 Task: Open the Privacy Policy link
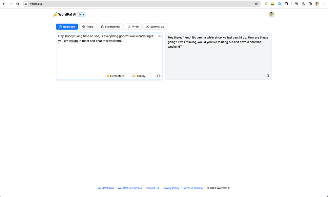click(x=171, y=188)
